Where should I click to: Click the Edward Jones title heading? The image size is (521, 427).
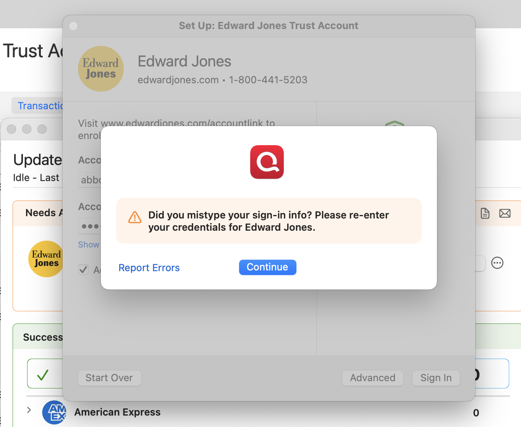(184, 61)
